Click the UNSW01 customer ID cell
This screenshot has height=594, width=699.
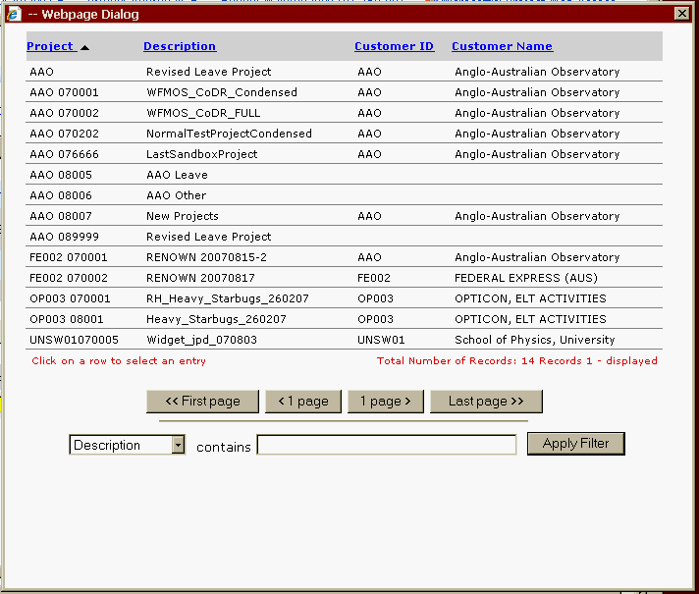point(381,340)
